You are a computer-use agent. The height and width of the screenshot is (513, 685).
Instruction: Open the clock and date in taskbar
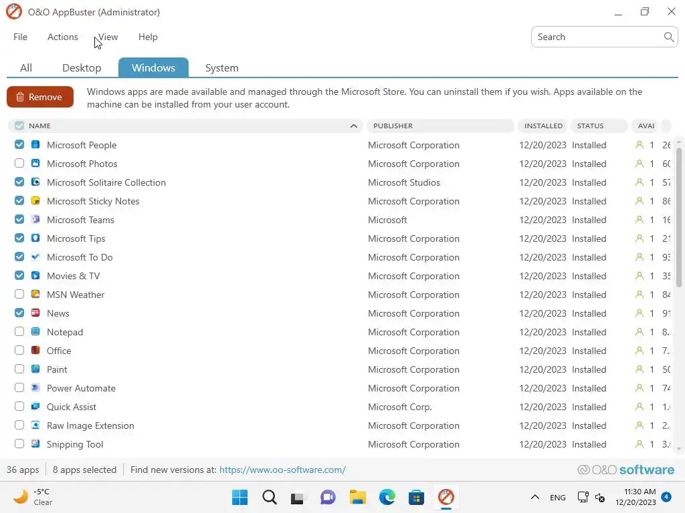[x=635, y=497]
